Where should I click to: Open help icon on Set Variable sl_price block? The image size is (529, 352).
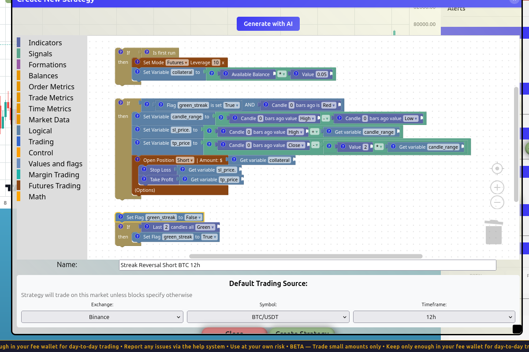tap(138, 130)
